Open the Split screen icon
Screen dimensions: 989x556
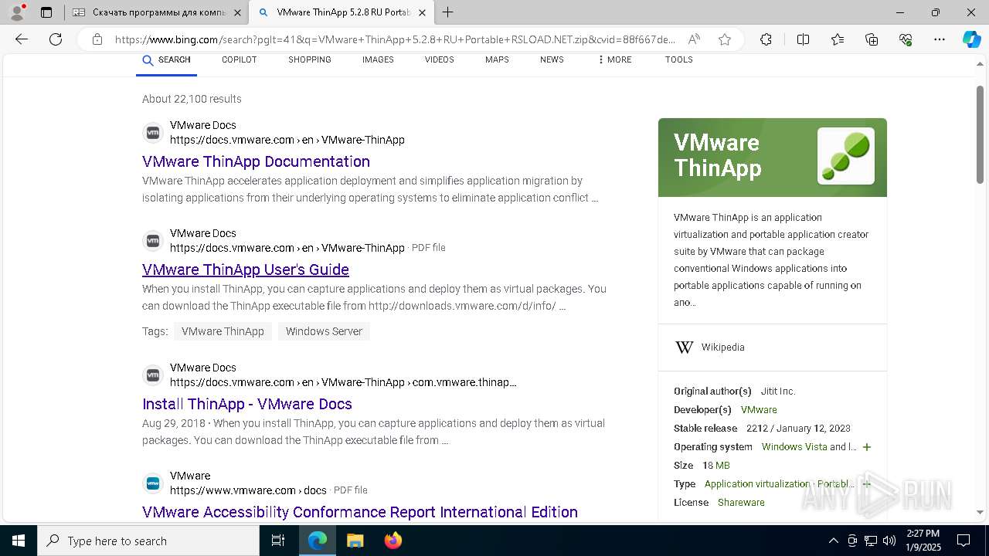pyautogui.click(x=803, y=39)
